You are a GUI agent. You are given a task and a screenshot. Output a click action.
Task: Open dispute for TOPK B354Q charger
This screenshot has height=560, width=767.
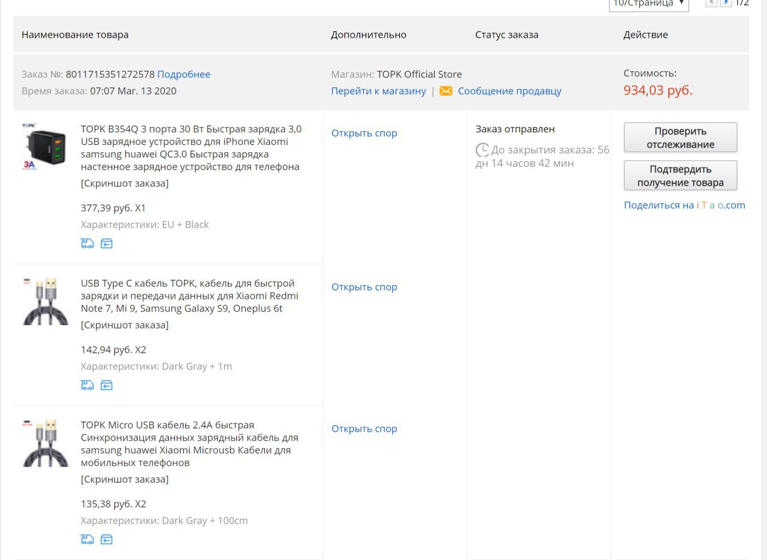click(x=364, y=133)
